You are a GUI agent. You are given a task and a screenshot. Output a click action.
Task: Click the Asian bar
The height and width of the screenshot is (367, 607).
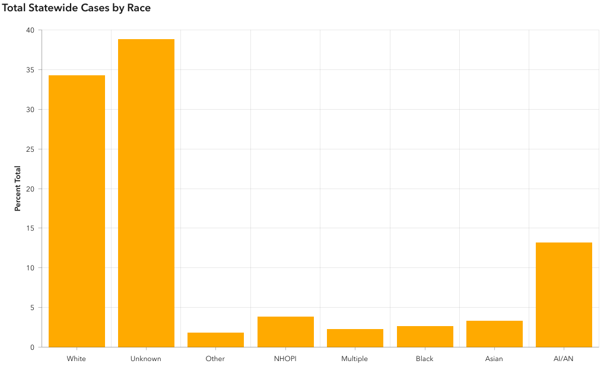[494, 334]
